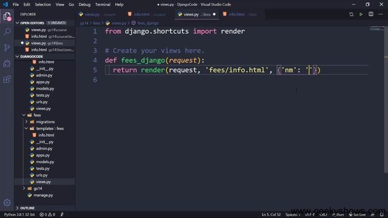Click the views.py breadcrumb segment

119,23
